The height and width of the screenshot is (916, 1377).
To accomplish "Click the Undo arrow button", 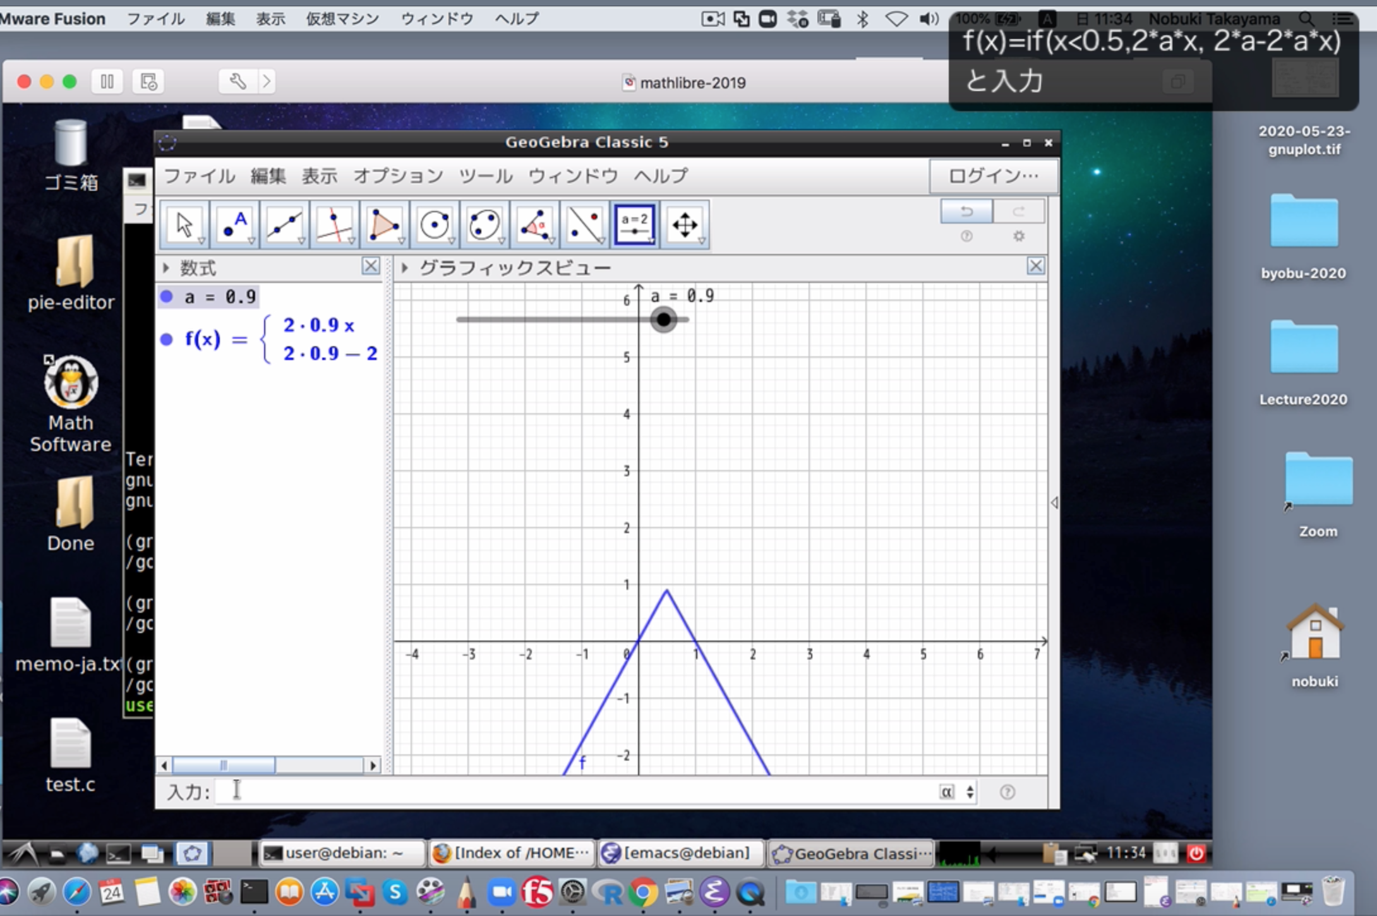I will [966, 212].
